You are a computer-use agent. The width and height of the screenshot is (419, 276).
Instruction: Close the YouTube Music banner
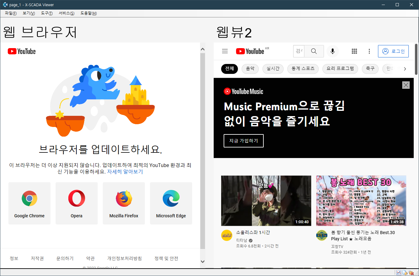406,85
